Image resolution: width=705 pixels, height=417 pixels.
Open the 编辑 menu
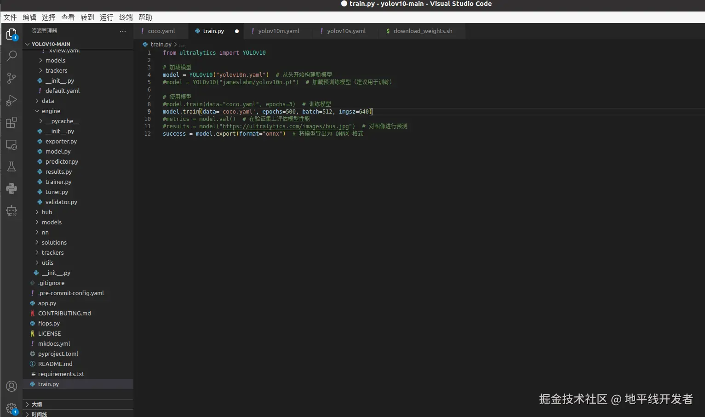[29, 17]
